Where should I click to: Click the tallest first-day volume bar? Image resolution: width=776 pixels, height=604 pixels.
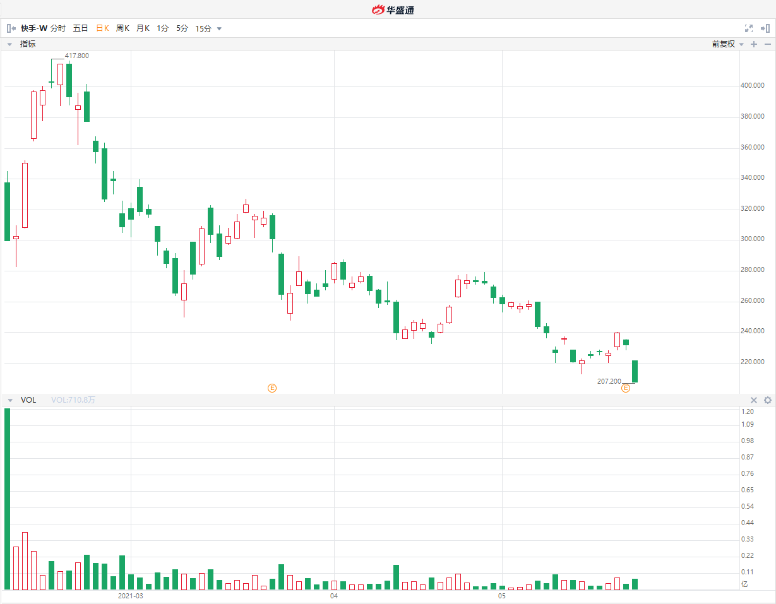tap(7, 499)
